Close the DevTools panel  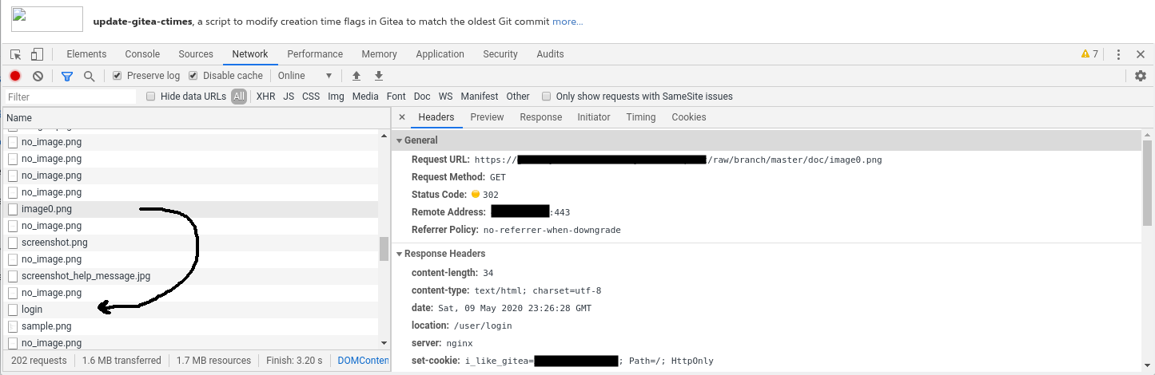pyautogui.click(x=1141, y=54)
